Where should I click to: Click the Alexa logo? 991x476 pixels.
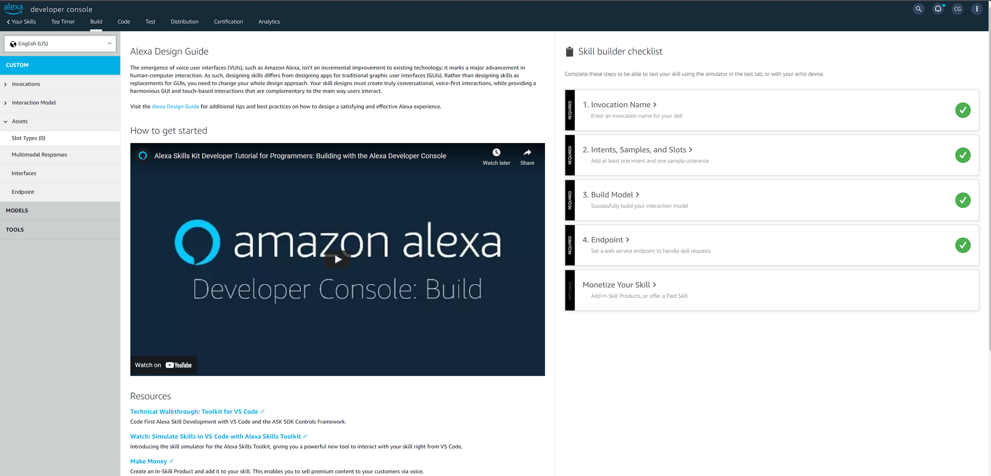13,8
